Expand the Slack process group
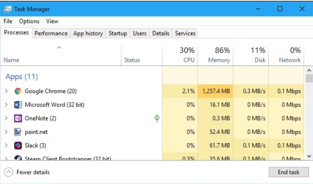This screenshot has height=184, width=313. point(6,145)
